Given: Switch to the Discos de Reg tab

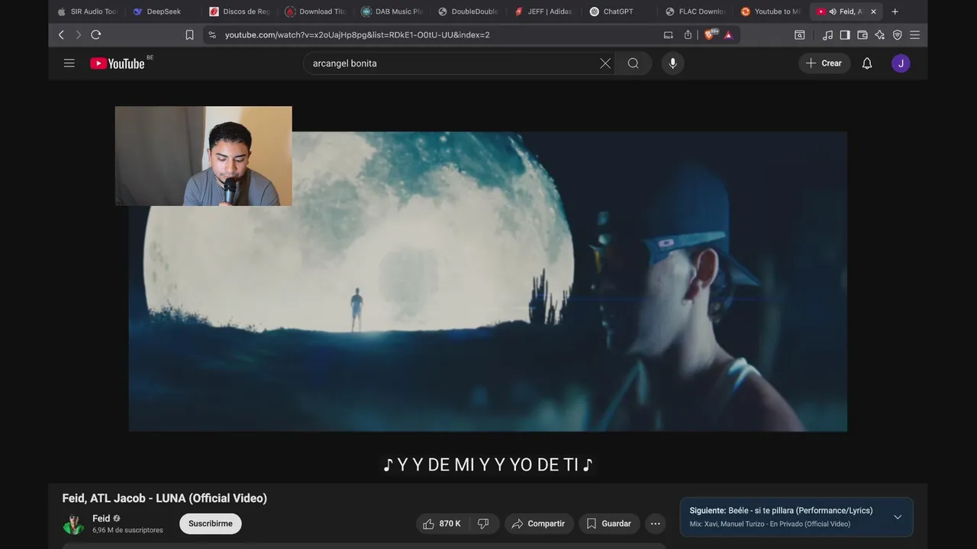Looking at the screenshot, I should [x=239, y=11].
